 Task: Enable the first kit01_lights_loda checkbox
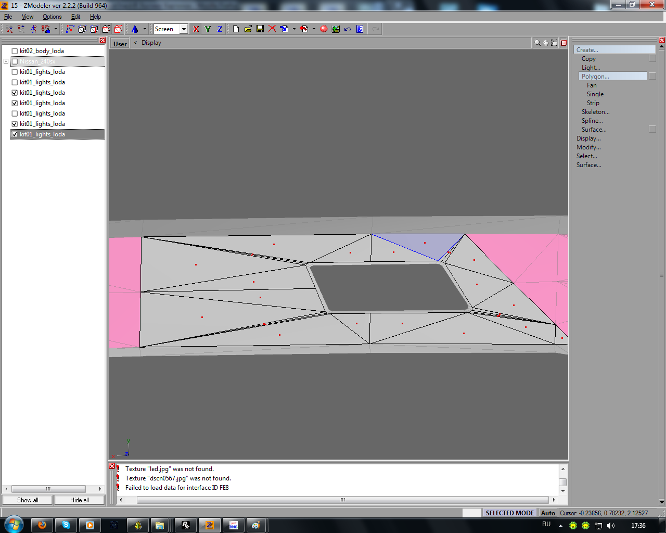[15, 72]
